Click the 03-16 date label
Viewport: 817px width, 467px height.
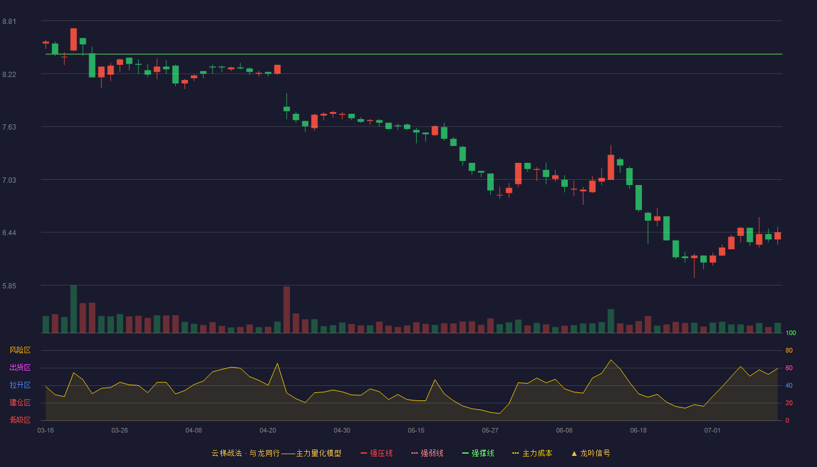[x=46, y=430]
